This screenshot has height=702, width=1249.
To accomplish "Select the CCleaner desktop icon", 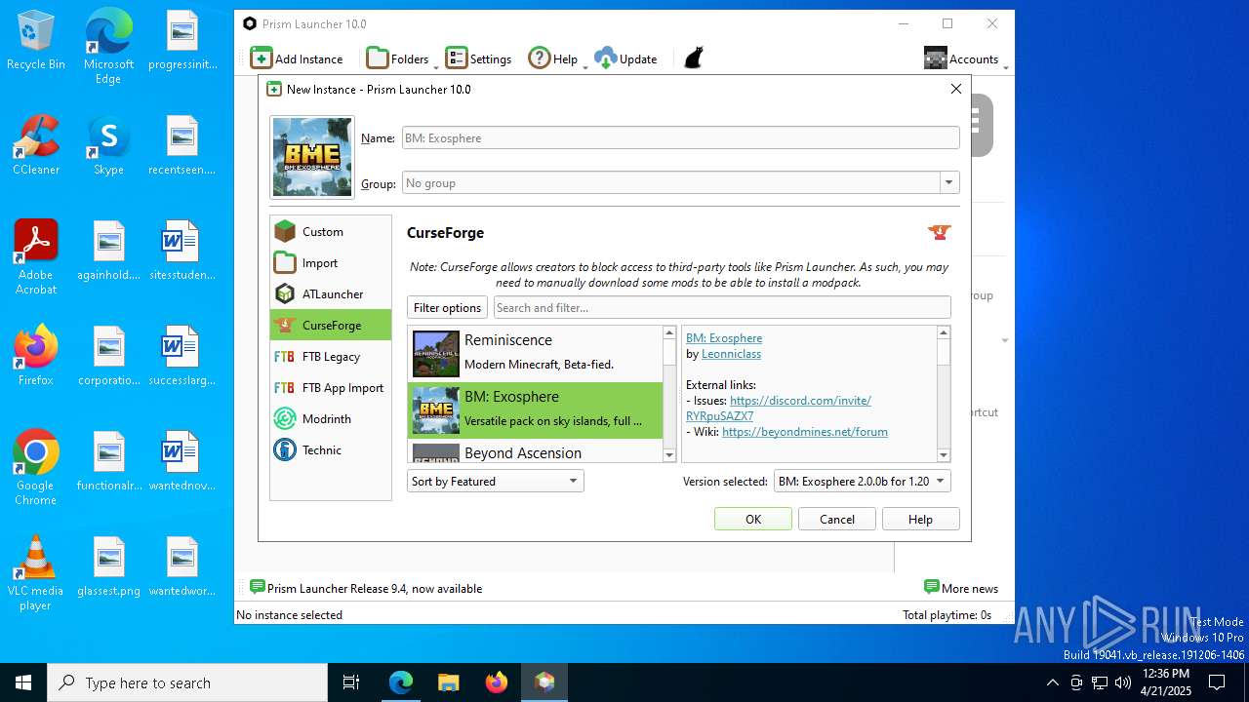I will [36, 146].
